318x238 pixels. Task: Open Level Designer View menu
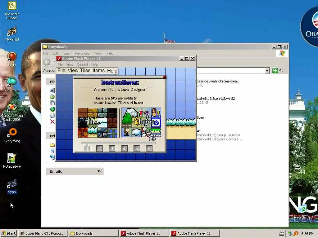[73, 70]
